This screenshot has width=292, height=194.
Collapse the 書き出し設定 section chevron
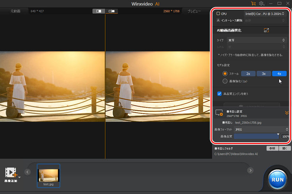point(287,113)
